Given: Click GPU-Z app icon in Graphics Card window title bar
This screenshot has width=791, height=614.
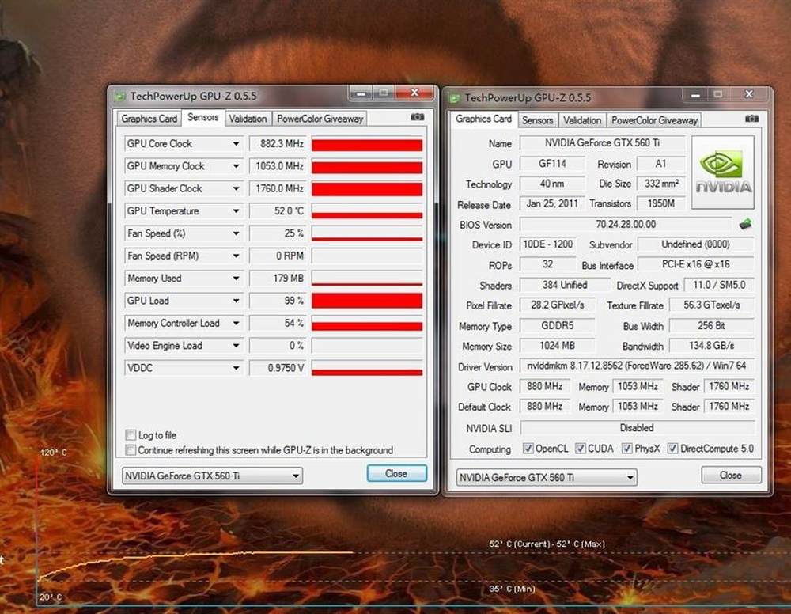Looking at the screenshot, I should coord(455,98).
